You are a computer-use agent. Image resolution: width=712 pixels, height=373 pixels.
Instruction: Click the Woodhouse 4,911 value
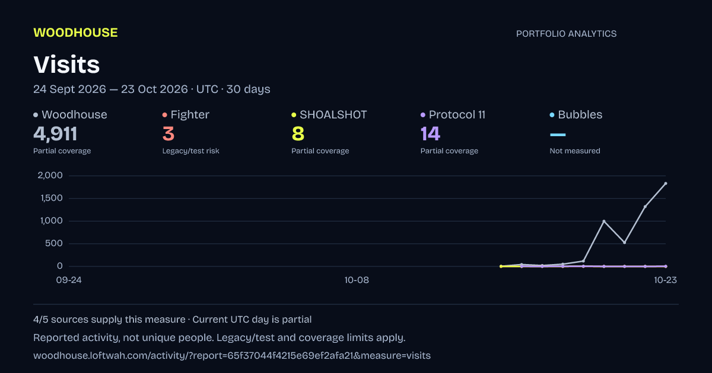(x=55, y=134)
